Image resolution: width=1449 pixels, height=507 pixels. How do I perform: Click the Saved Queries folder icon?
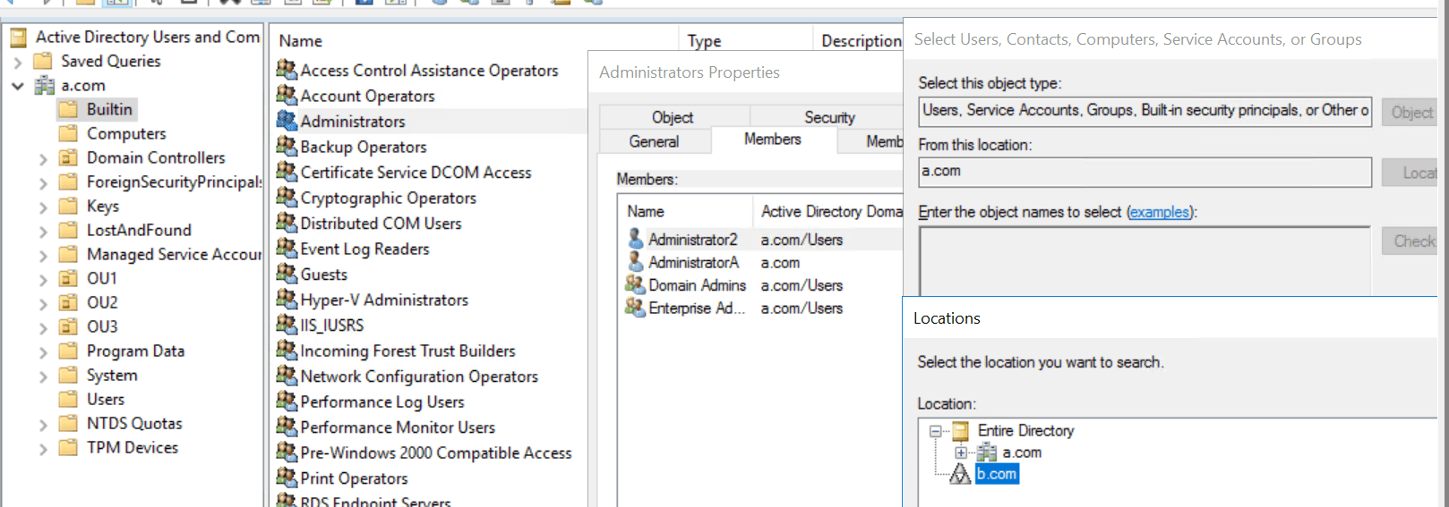tap(42, 61)
